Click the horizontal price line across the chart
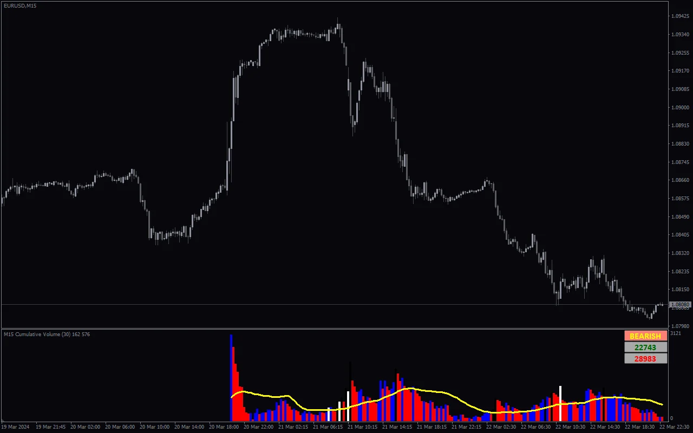The image size is (693, 433). (x=325, y=304)
